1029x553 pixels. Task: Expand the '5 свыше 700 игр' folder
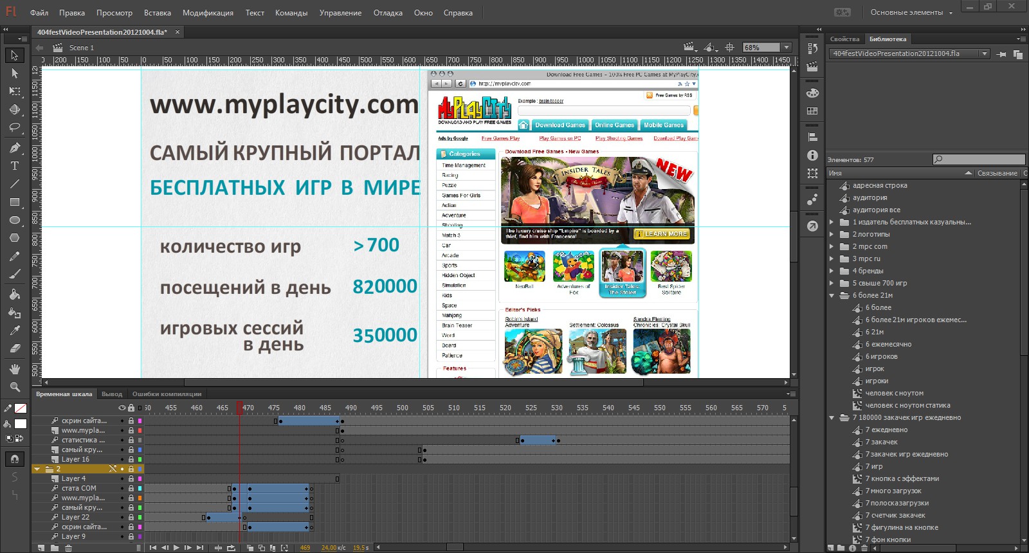832,283
